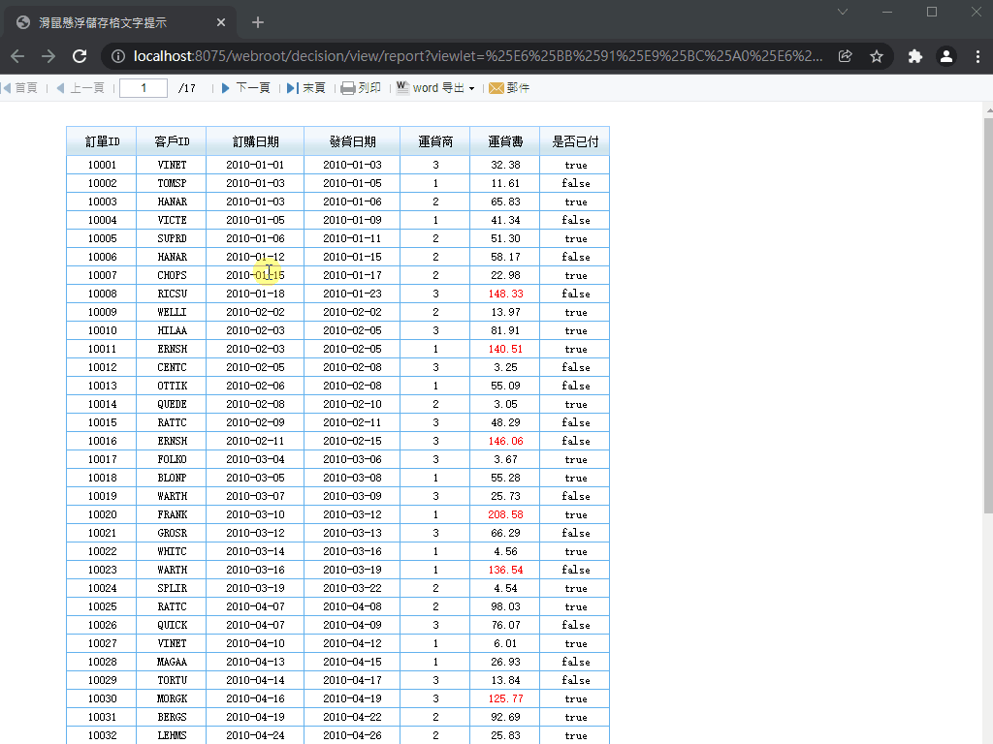Image resolution: width=993 pixels, height=744 pixels.
Task: Reload the page
Action: tap(80, 56)
